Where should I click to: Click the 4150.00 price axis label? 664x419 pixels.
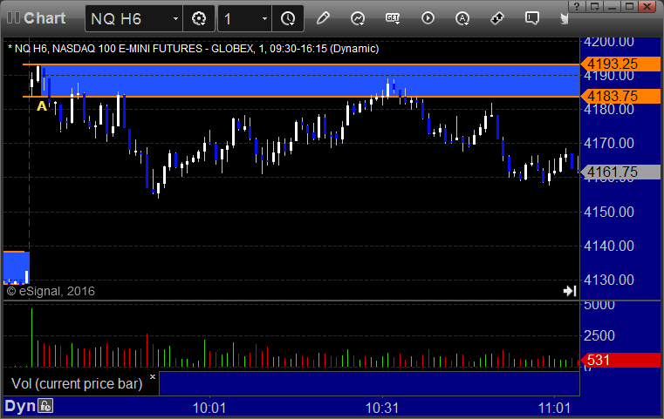pyautogui.click(x=608, y=212)
